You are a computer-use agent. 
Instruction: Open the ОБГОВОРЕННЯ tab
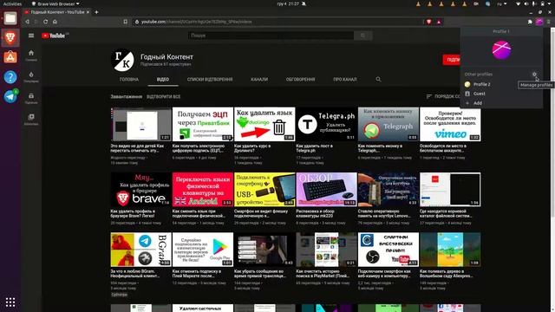300,79
